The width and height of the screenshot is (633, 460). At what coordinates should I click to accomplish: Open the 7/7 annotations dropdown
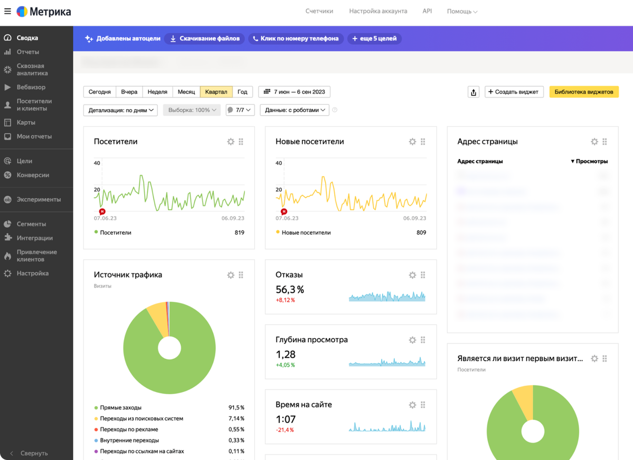[240, 110]
